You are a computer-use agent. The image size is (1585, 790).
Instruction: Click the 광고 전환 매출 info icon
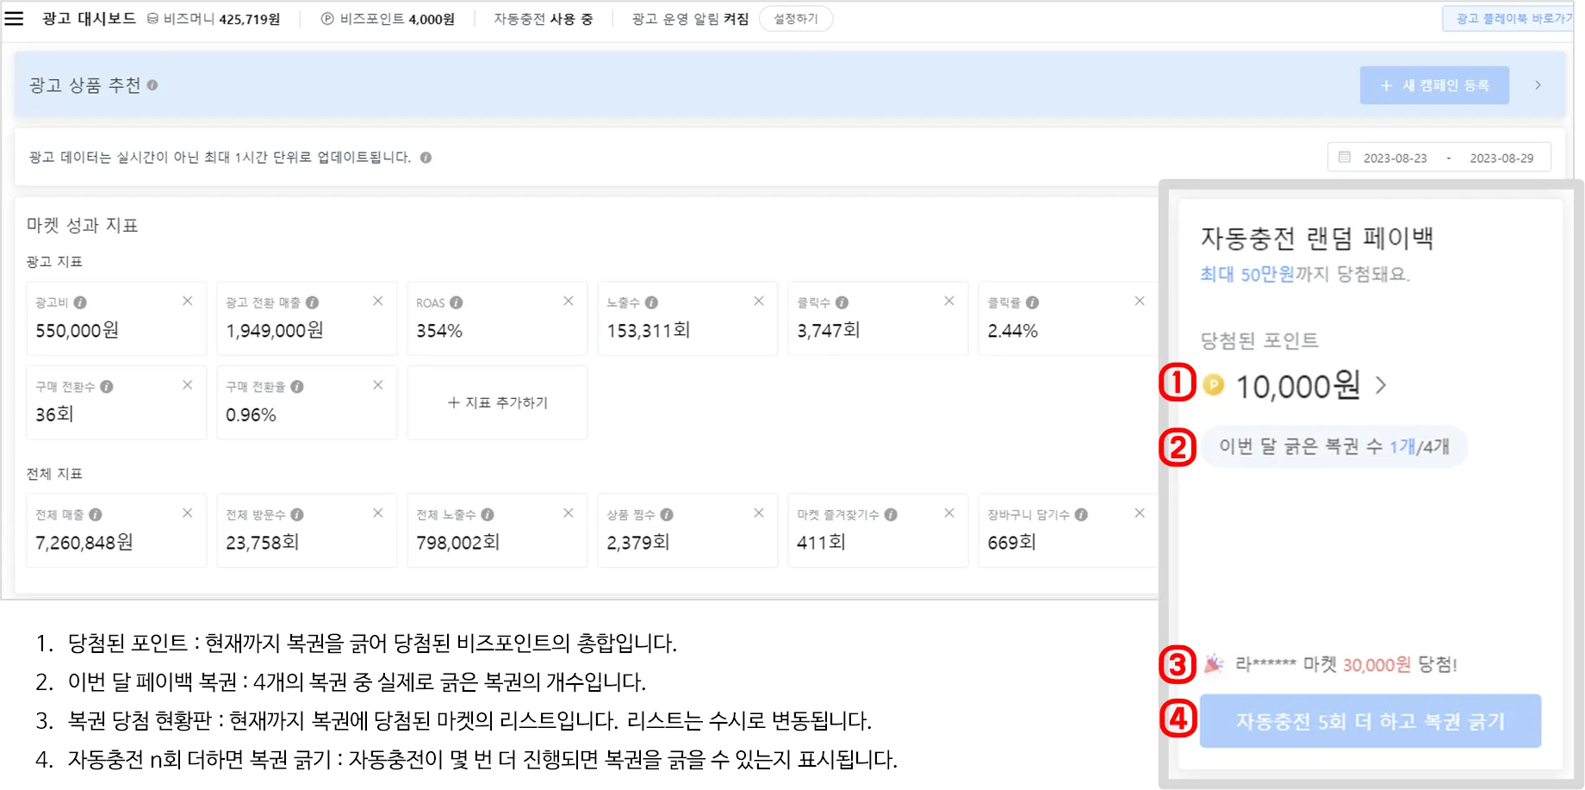(312, 302)
